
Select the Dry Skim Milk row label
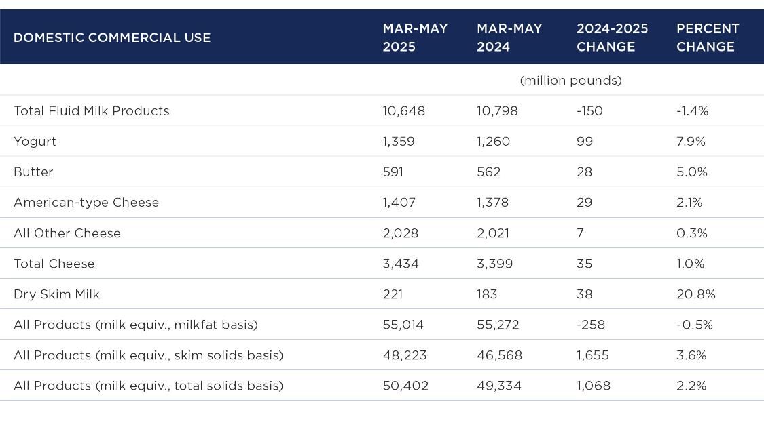(x=56, y=294)
